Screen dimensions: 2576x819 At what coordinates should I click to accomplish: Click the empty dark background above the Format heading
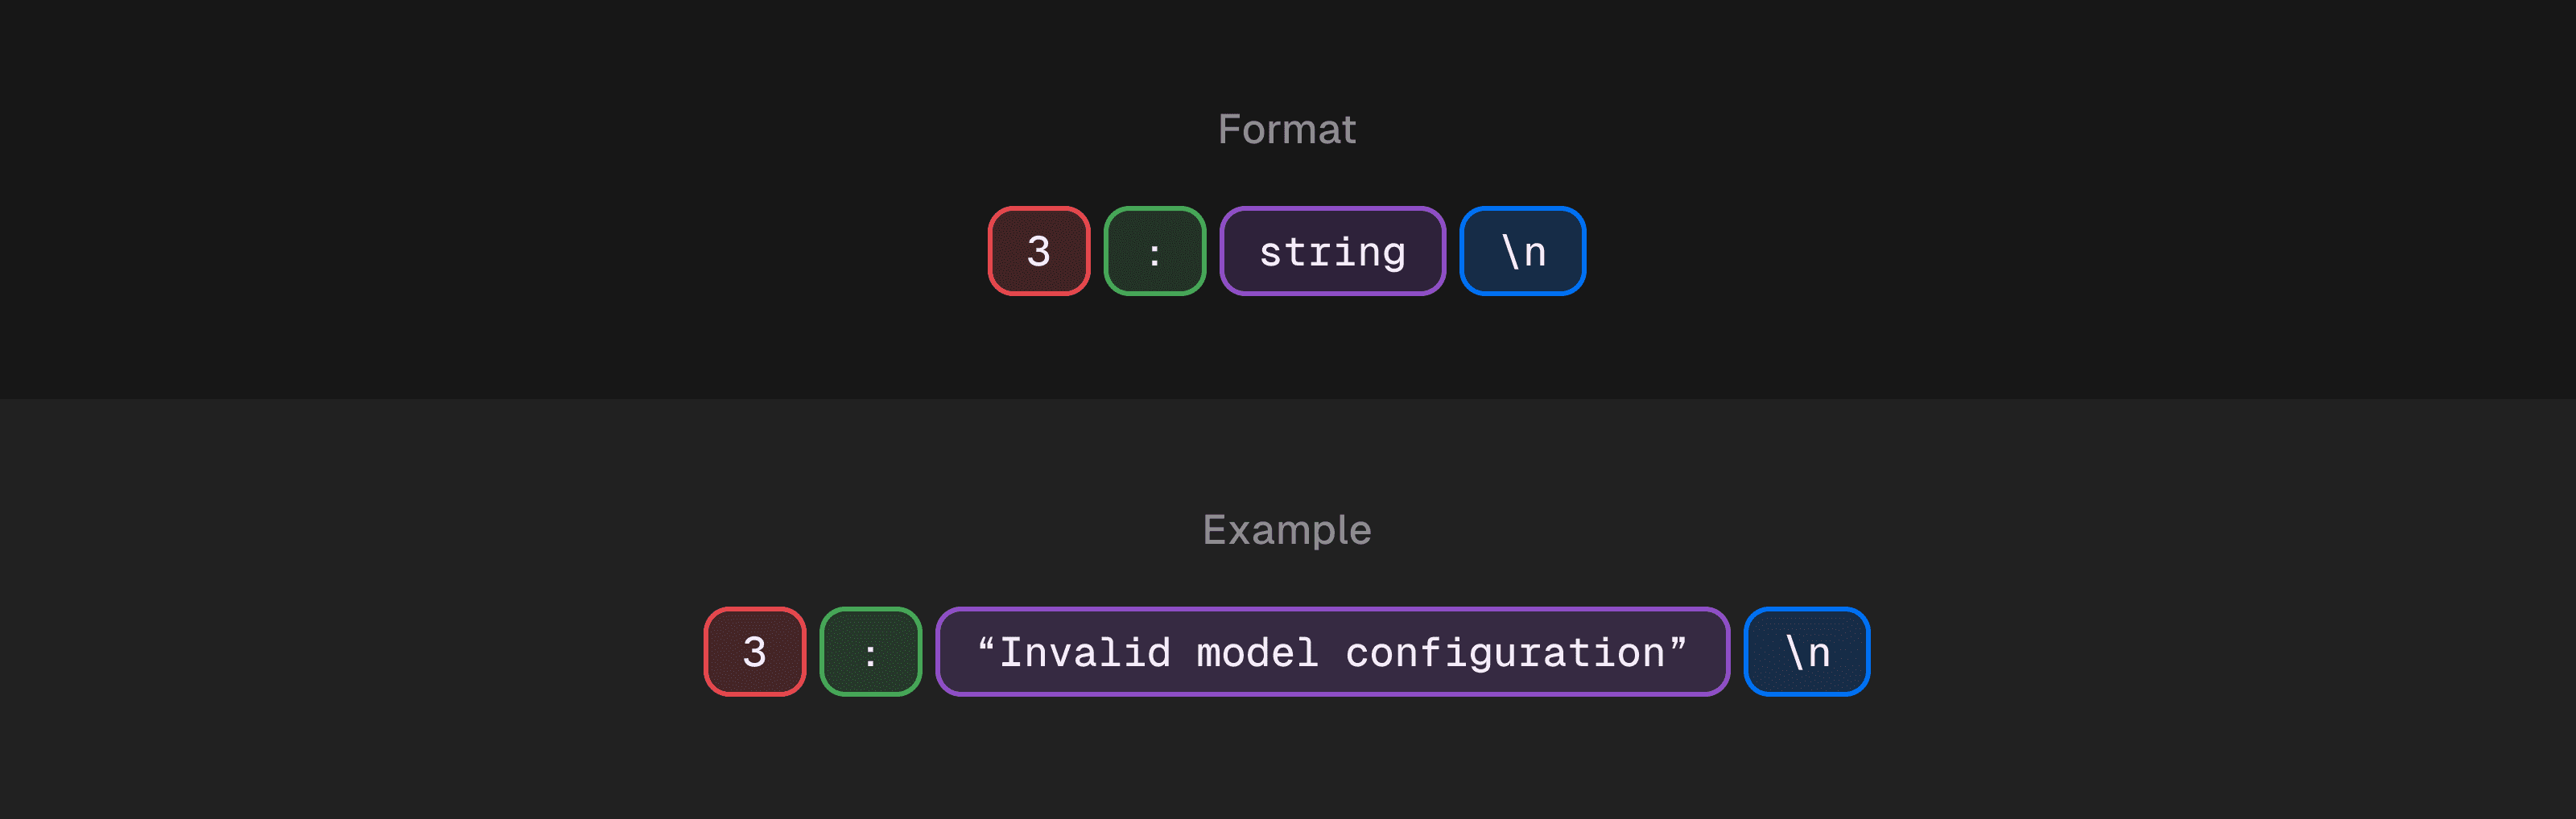1286,45
